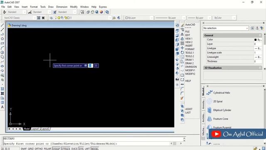Screen dimensions: 266x150
Task: Click layer 0 color square in layer control
Action: [68, 17]
